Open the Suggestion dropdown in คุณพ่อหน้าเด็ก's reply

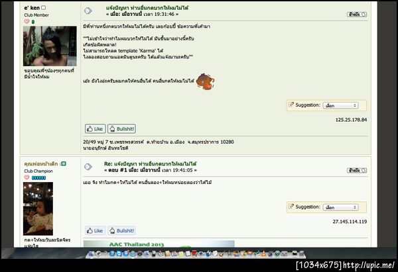pos(340,207)
